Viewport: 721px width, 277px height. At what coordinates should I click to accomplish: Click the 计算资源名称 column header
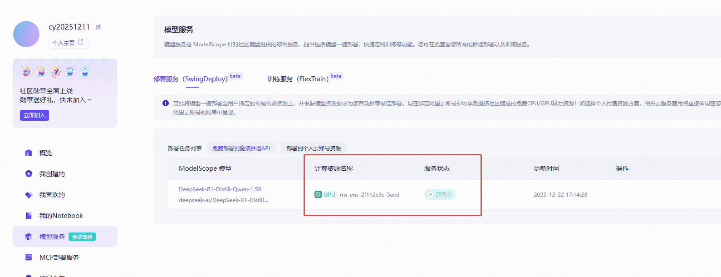pyautogui.click(x=334, y=168)
